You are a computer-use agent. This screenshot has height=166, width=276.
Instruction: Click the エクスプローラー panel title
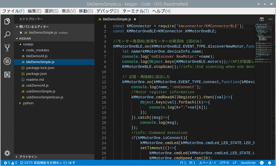point(31,19)
